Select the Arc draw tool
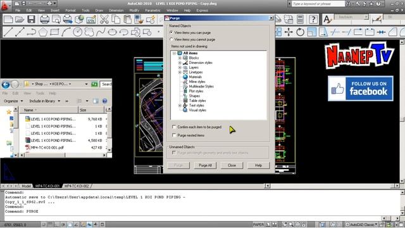 [x=66, y=32]
